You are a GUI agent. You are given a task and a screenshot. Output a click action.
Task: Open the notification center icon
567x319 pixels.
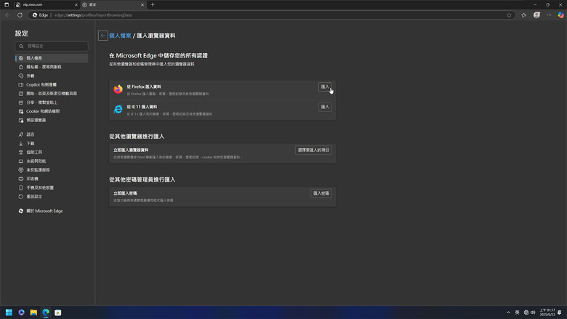[560, 312]
